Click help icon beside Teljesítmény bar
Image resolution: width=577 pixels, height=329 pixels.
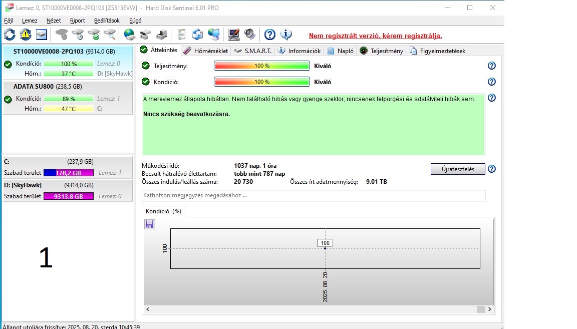492,66
